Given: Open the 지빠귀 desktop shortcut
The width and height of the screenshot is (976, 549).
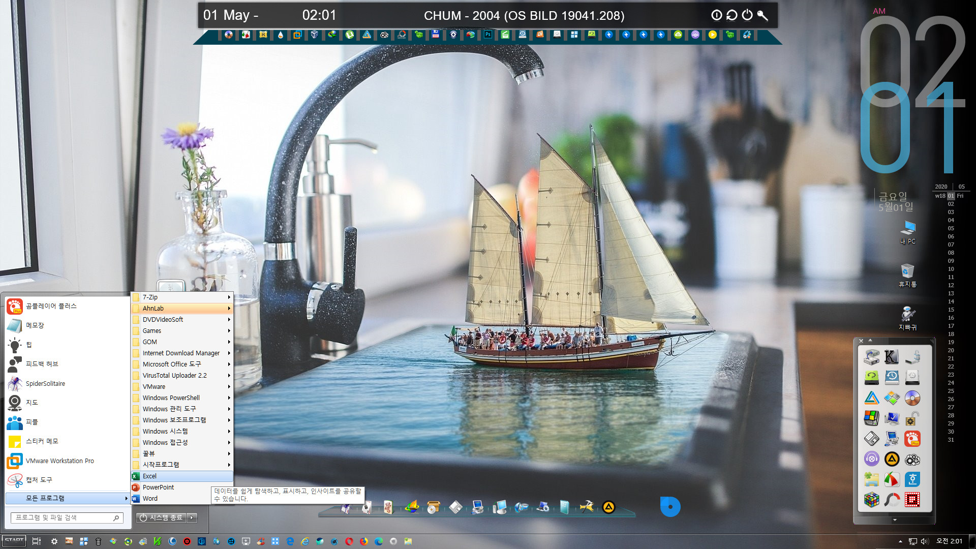Looking at the screenshot, I should coord(907,318).
